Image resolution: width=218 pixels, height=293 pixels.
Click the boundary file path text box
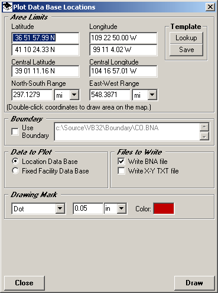pyautogui.click(x=127, y=131)
